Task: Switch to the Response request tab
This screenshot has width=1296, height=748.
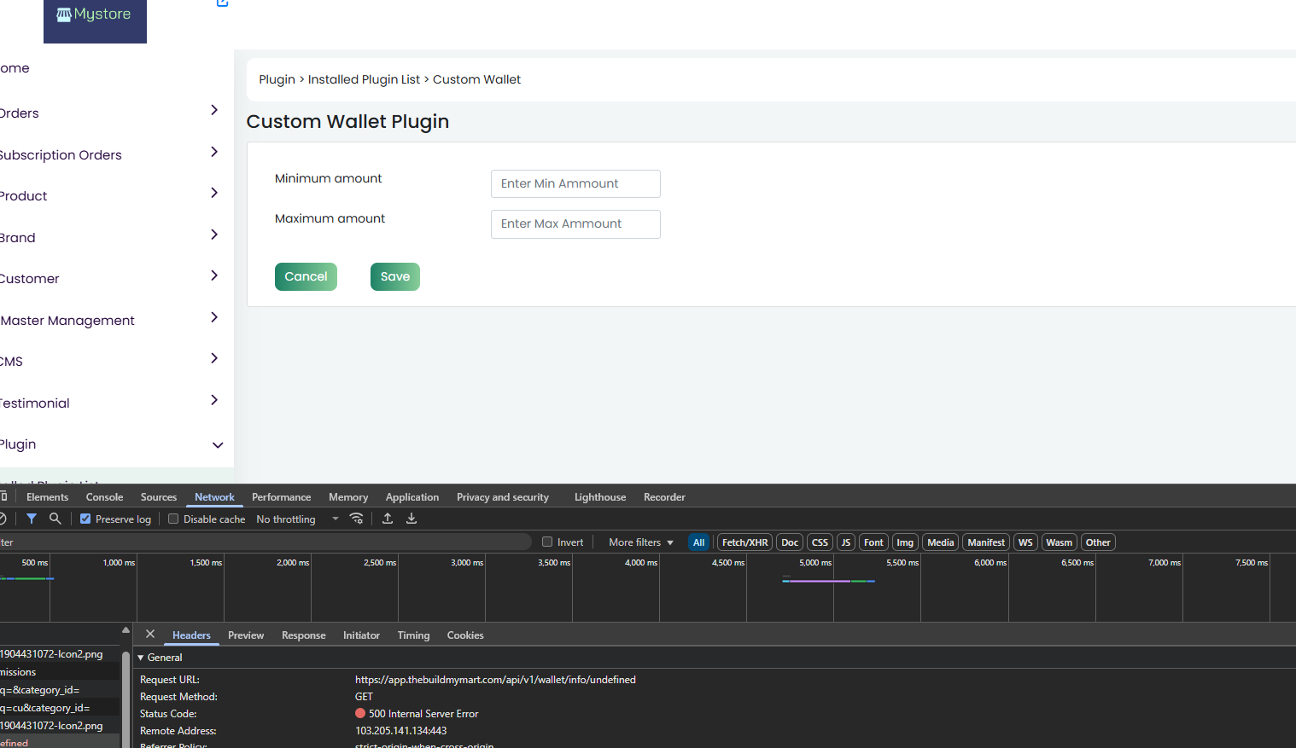Action: pyautogui.click(x=304, y=635)
